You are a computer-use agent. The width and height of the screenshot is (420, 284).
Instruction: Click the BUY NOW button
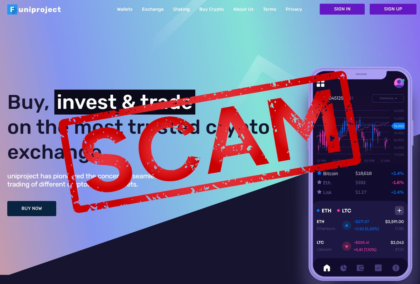click(32, 209)
